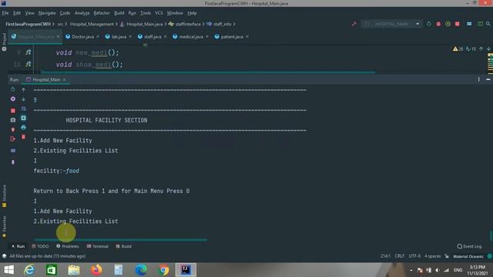Click the clear all trash icon in console
Image resolution: width=493 pixels, height=277 pixels.
(23, 137)
